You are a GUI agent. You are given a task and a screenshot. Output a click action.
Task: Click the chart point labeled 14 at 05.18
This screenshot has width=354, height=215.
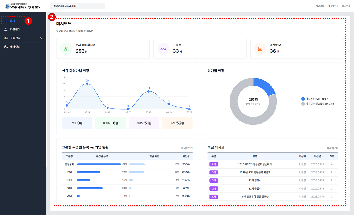tap(149, 91)
